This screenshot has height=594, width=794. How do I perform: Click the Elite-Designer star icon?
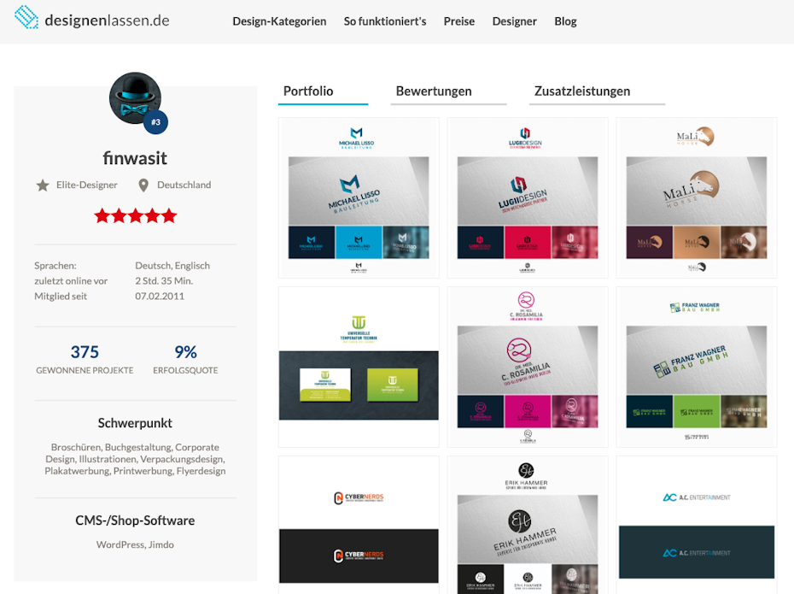pos(43,185)
